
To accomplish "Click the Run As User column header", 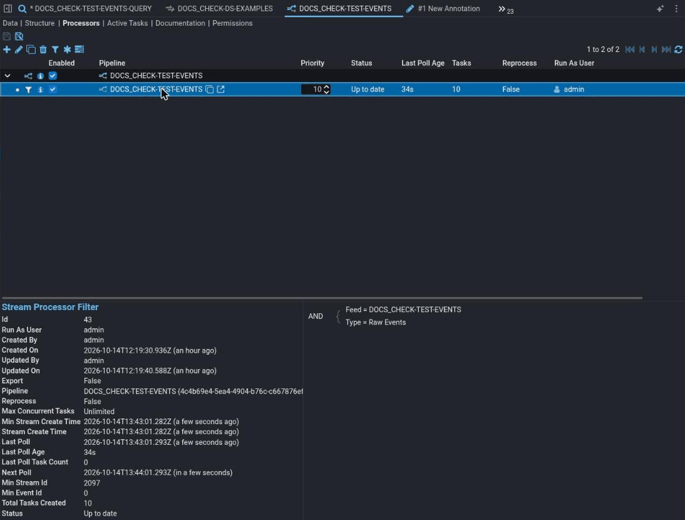I will coord(574,63).
